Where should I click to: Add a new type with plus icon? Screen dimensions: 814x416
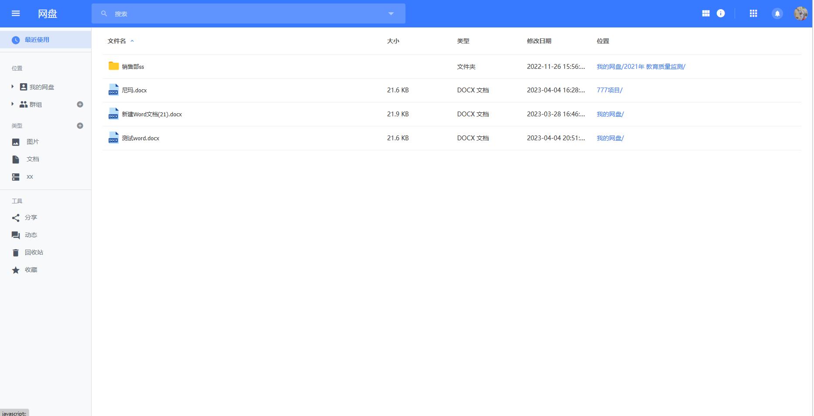80,126
